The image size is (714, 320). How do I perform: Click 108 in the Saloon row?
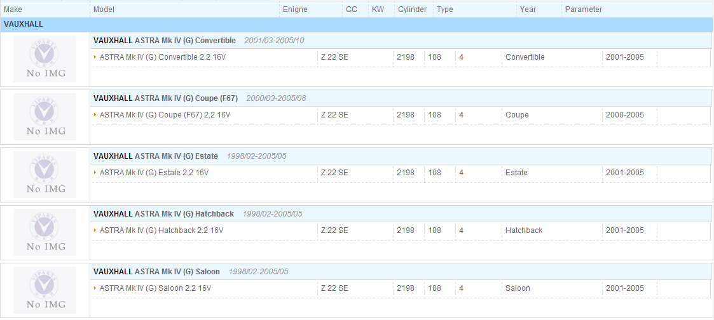point(434,288)
